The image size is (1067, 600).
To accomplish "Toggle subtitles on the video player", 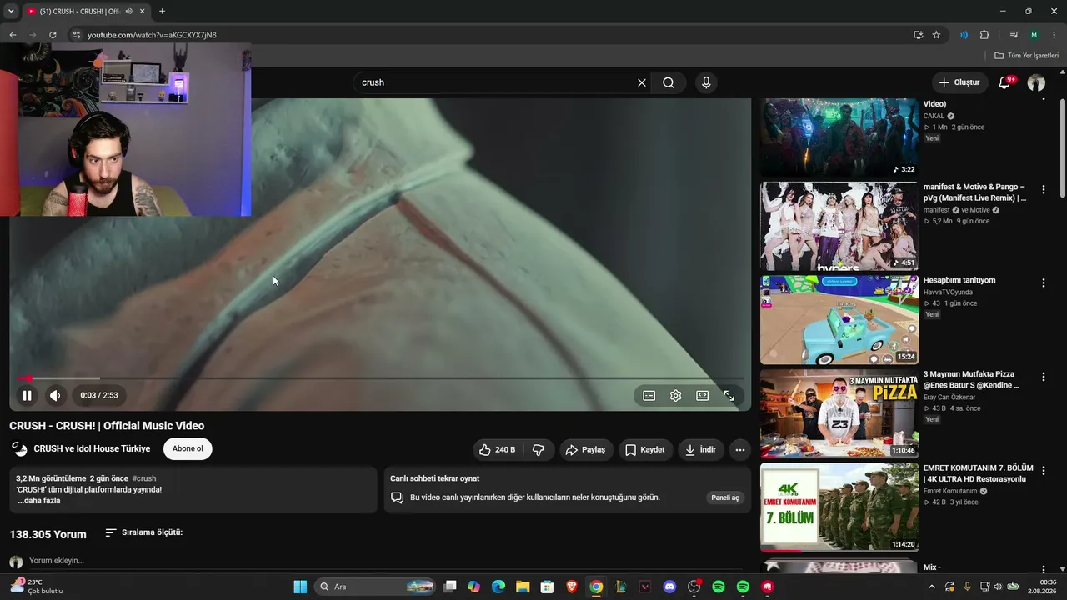I will pos(649,396).
